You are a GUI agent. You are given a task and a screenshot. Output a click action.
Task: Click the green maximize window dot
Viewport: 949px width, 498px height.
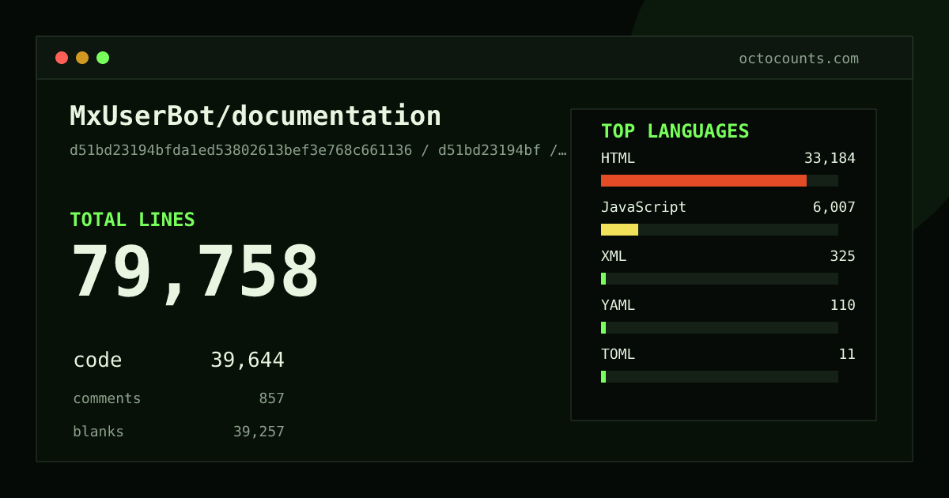click(103, 58)
